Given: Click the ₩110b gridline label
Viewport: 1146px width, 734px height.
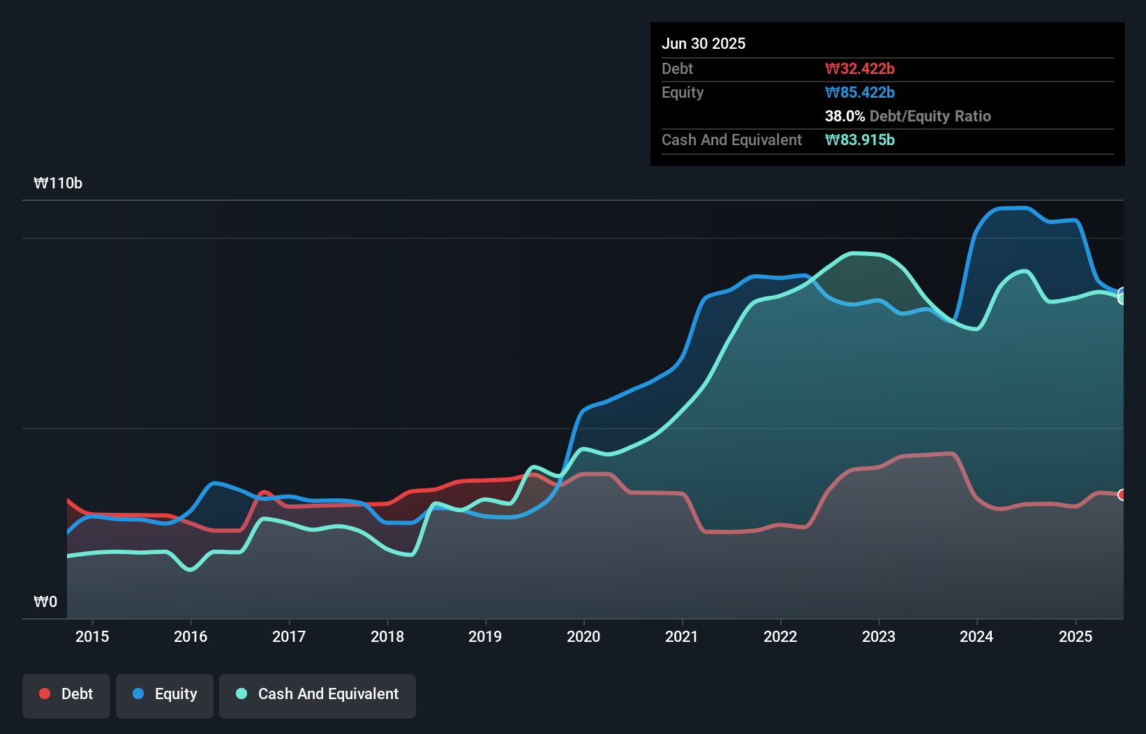Looking at the screenshot, I should tap(59, 183).
